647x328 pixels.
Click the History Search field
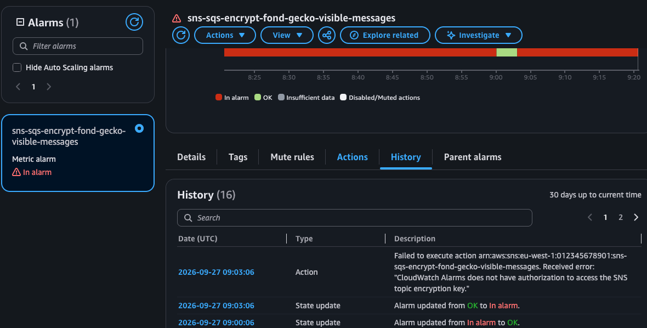tap(355, 218)
